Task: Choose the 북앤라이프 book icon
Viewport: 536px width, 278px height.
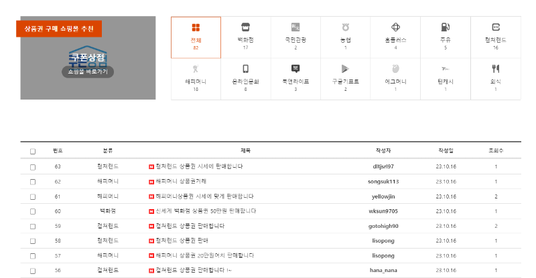Action: [x=295, y=69]
